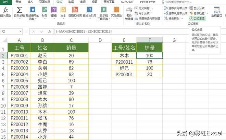
Task: Click the formula bar containing MAX formula
Action: [122, 31]
